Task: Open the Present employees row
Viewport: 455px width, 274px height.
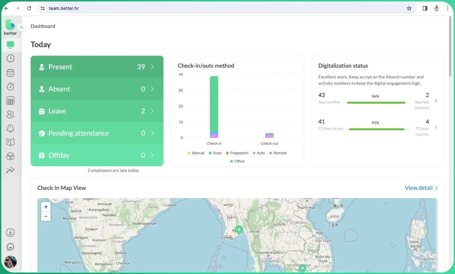Action: [97, 67]
